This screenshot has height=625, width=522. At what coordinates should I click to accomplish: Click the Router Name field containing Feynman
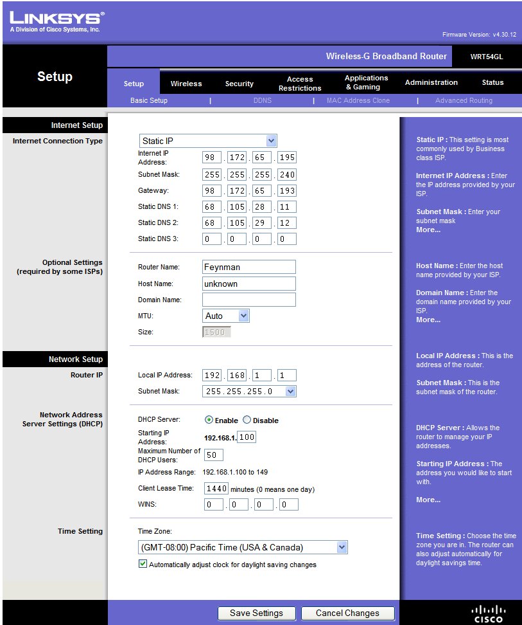tap(248, 267)
